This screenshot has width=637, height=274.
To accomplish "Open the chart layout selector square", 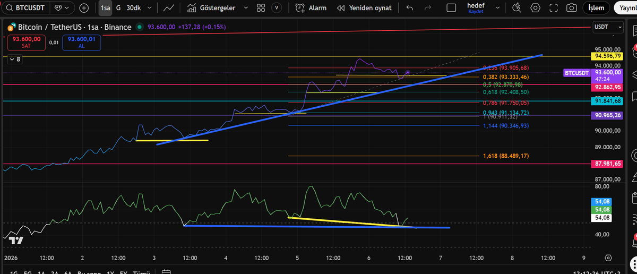I will [x=451, y=8].
